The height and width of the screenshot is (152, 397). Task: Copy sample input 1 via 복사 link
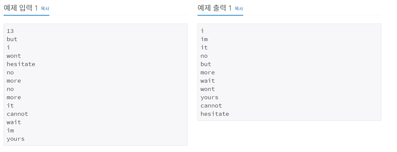click(45, 9)
